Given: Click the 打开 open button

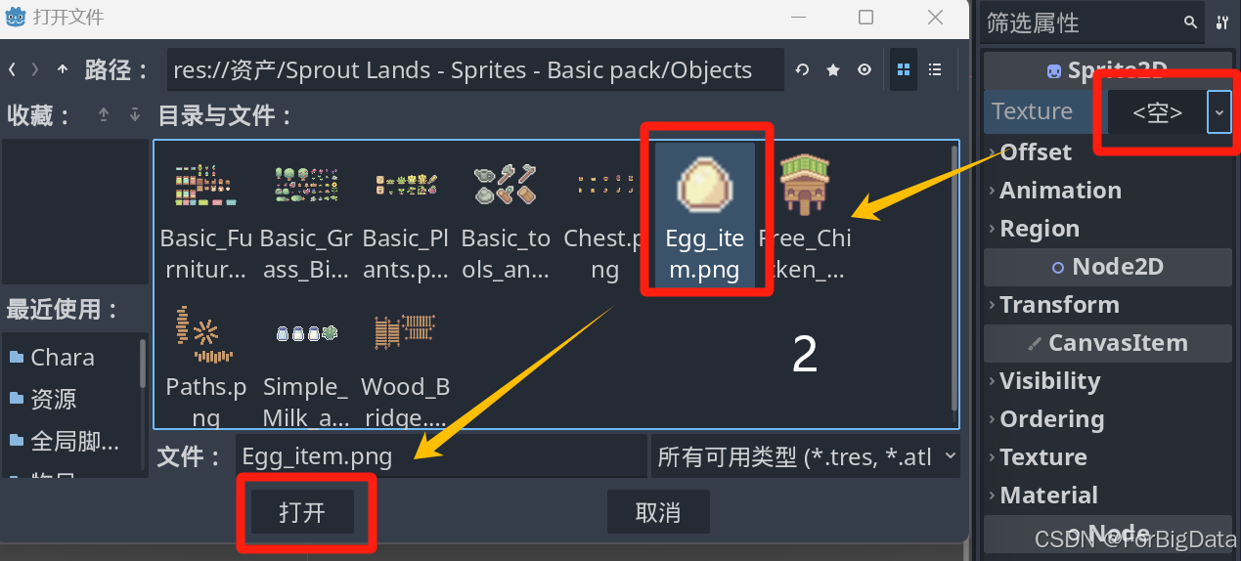Looking at the screenshot, I should [302, 512].
